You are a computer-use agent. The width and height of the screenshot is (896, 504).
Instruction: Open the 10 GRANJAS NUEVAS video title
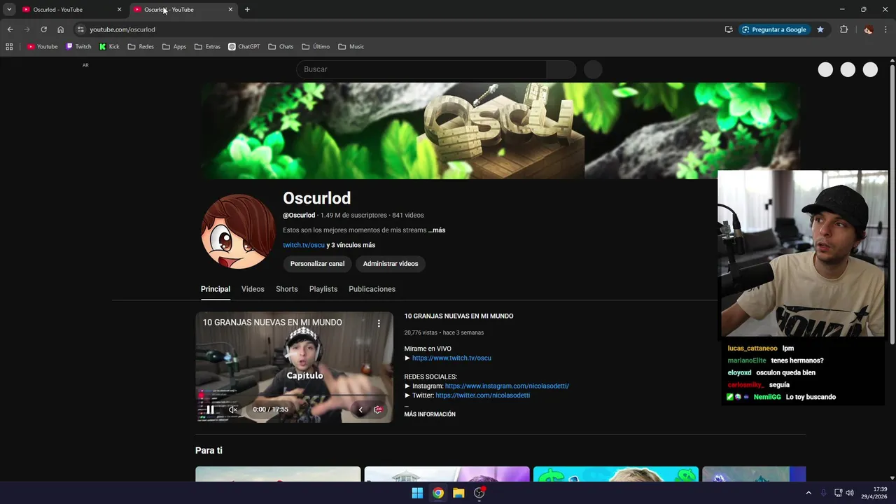[458, 316]
